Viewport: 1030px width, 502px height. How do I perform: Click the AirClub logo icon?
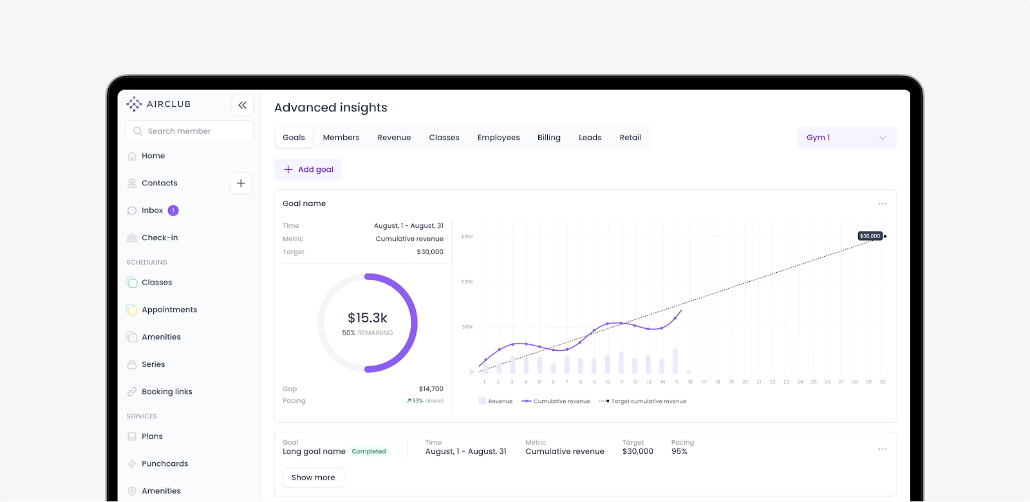134,104
